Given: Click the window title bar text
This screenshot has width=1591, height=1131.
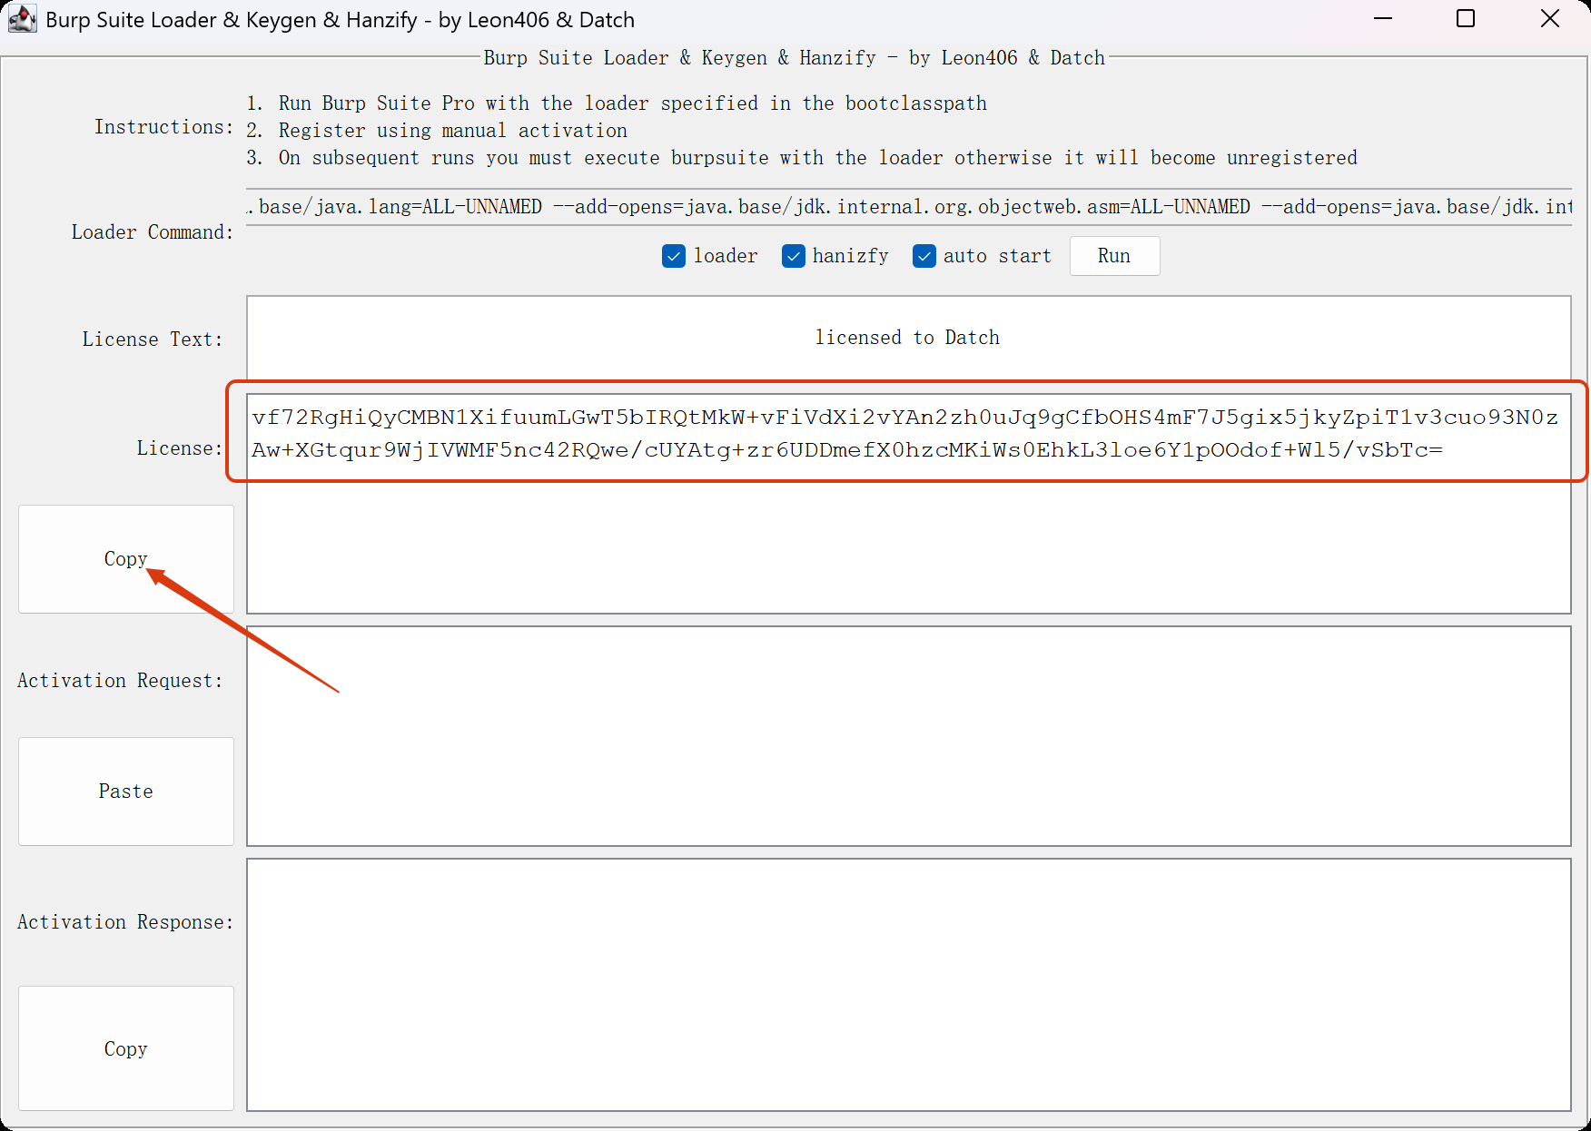Looking at the screenshot, I should (x=340, y=20).
